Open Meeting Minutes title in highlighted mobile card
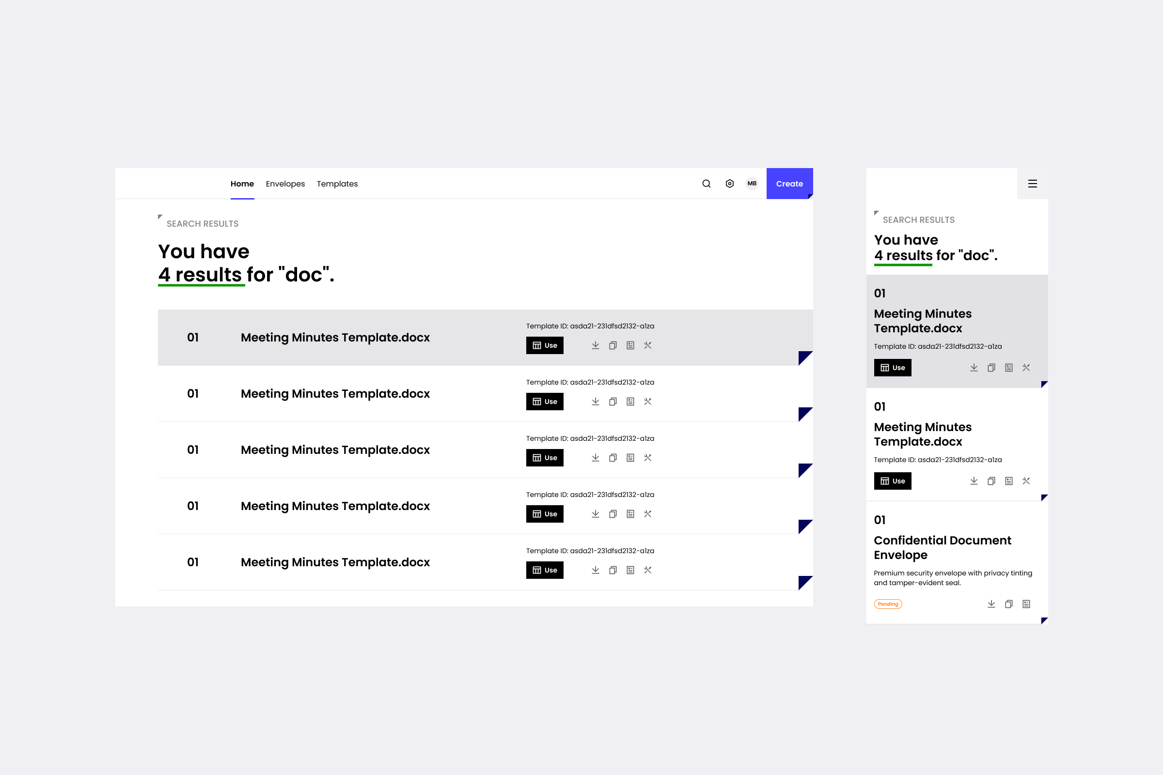Image resolution: width=1163 pixels, height=775 pixels. tap(923, 321)
